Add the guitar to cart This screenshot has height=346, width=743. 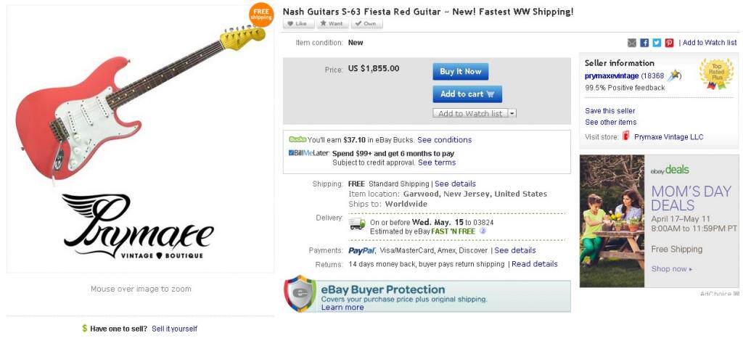click(467, 94)
